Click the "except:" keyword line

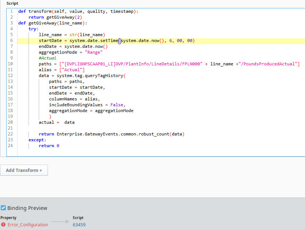tap(37, 140)
